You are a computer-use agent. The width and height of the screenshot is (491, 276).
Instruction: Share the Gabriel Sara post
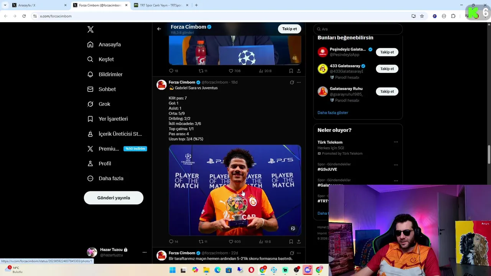pyautogui.click(x=299, y=242)
